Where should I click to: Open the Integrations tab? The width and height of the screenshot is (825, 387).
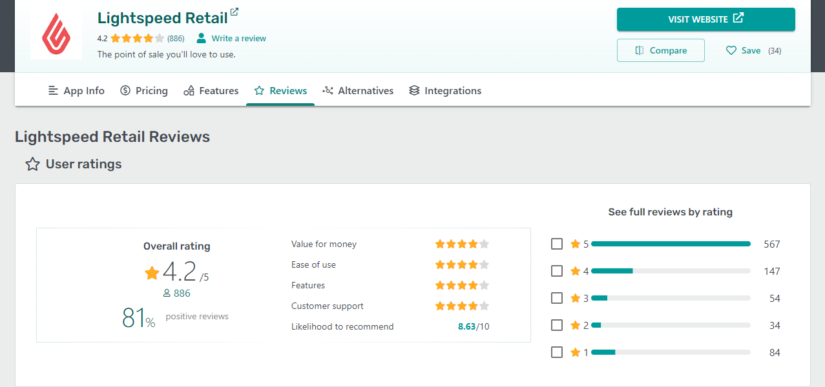(445, 91)
